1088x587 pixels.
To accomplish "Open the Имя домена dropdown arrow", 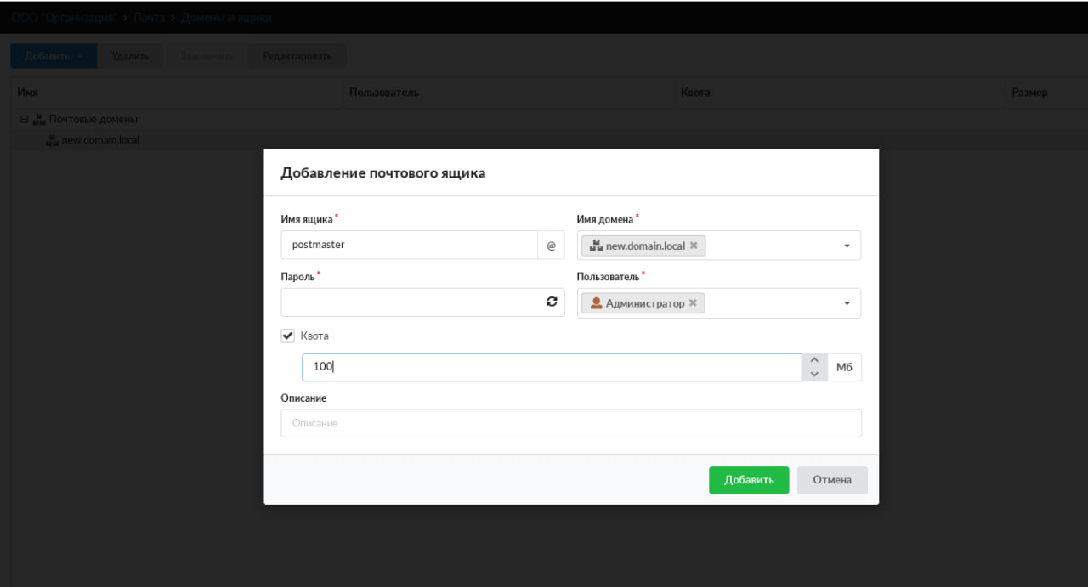I will point(847,246).
